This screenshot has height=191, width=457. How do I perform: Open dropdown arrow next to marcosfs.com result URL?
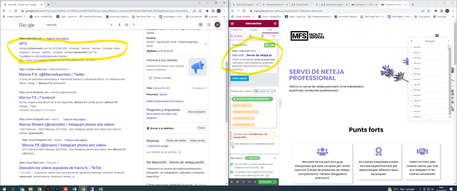(x=44, y=39)
